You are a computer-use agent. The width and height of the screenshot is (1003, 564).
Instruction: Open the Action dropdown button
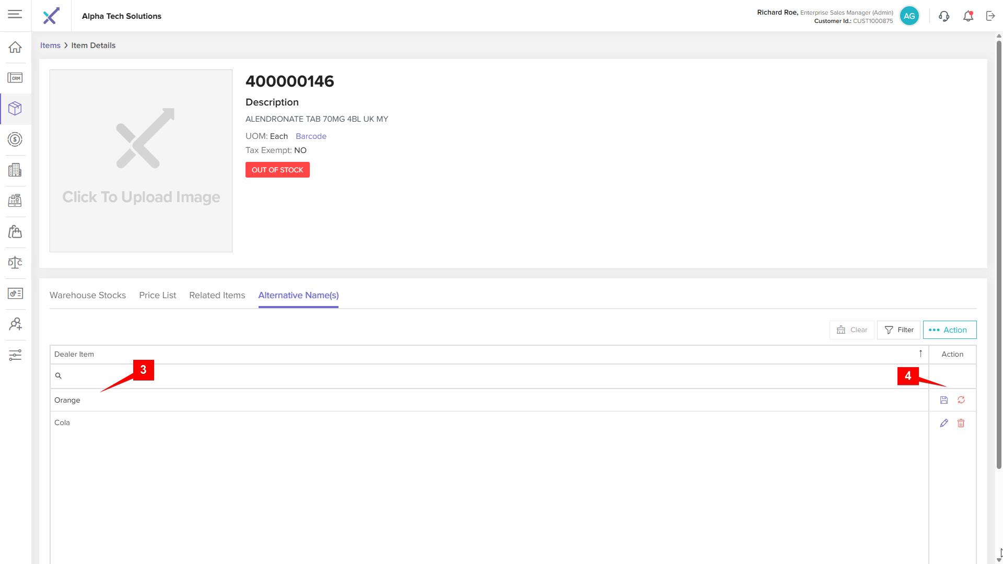(x=949, y=330)
